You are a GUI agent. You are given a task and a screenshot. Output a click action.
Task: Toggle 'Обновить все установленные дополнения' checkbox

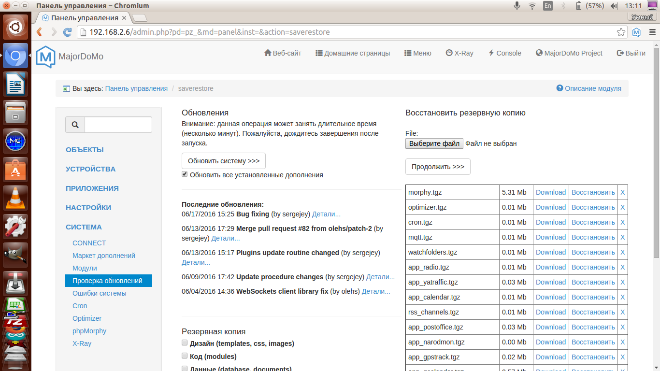click(185, 174)
